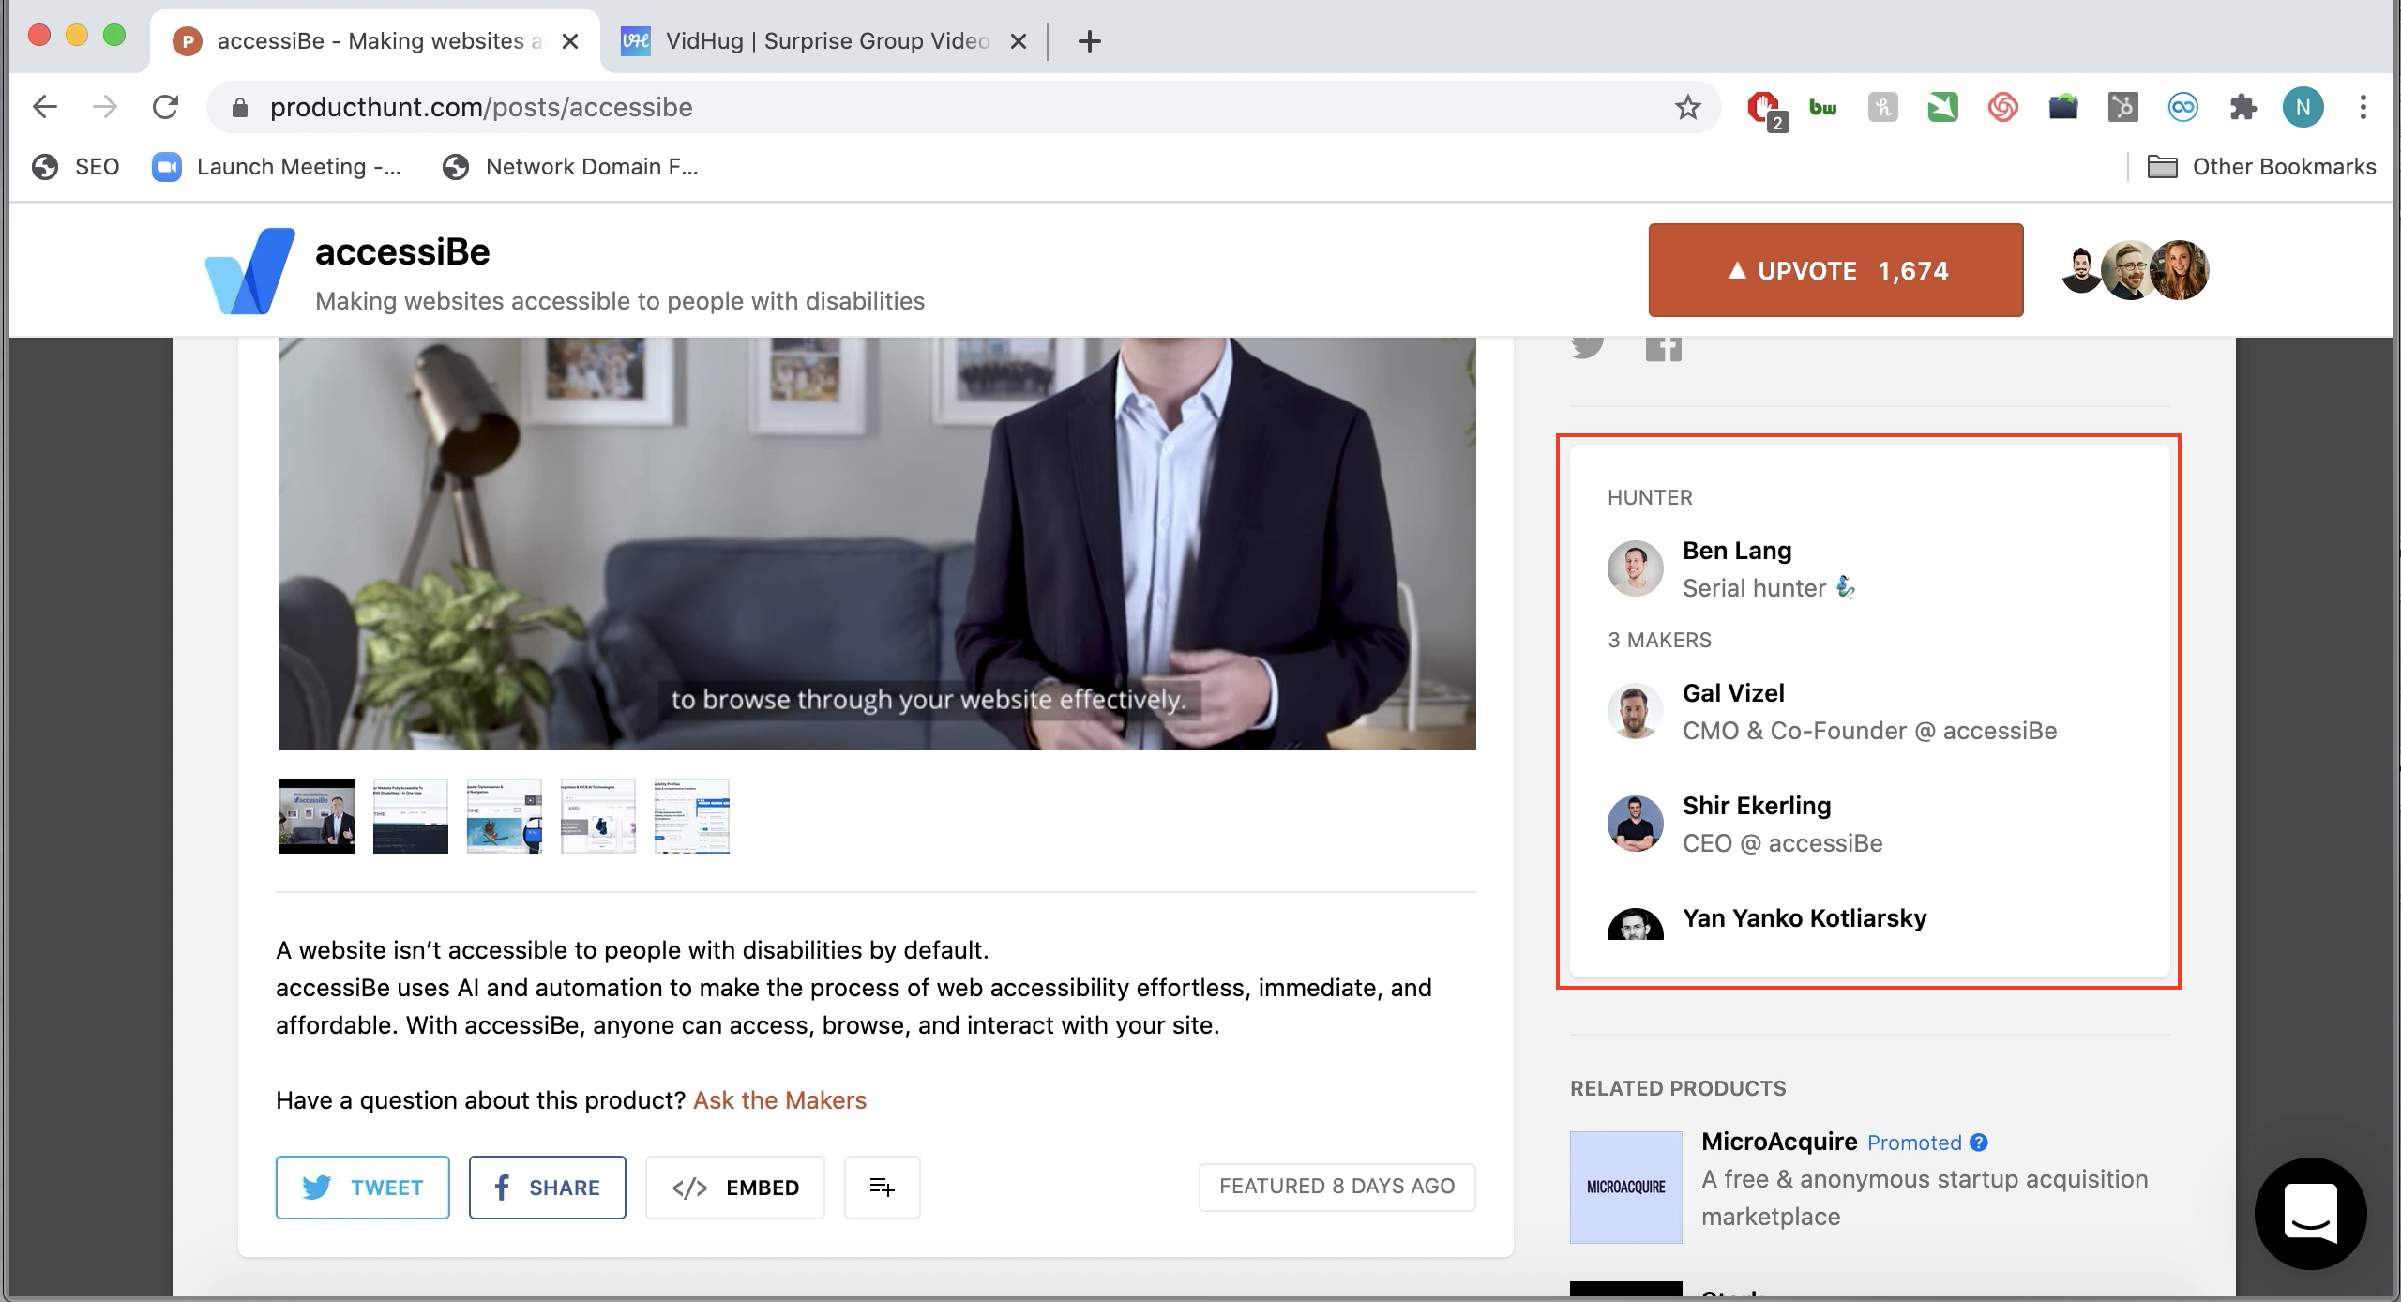Click the Facebook icon in sidebar
The width and height of the screenshot is (2401, 1302).
click(x=1664, y=348)
